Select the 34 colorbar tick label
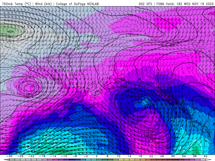 point(184,156)
